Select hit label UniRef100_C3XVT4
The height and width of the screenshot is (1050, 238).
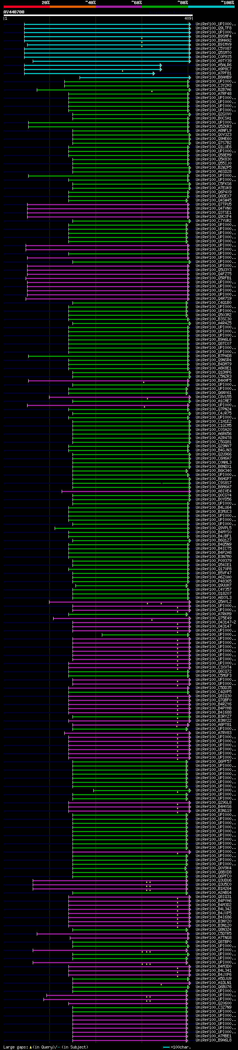(x=213, y=667)
